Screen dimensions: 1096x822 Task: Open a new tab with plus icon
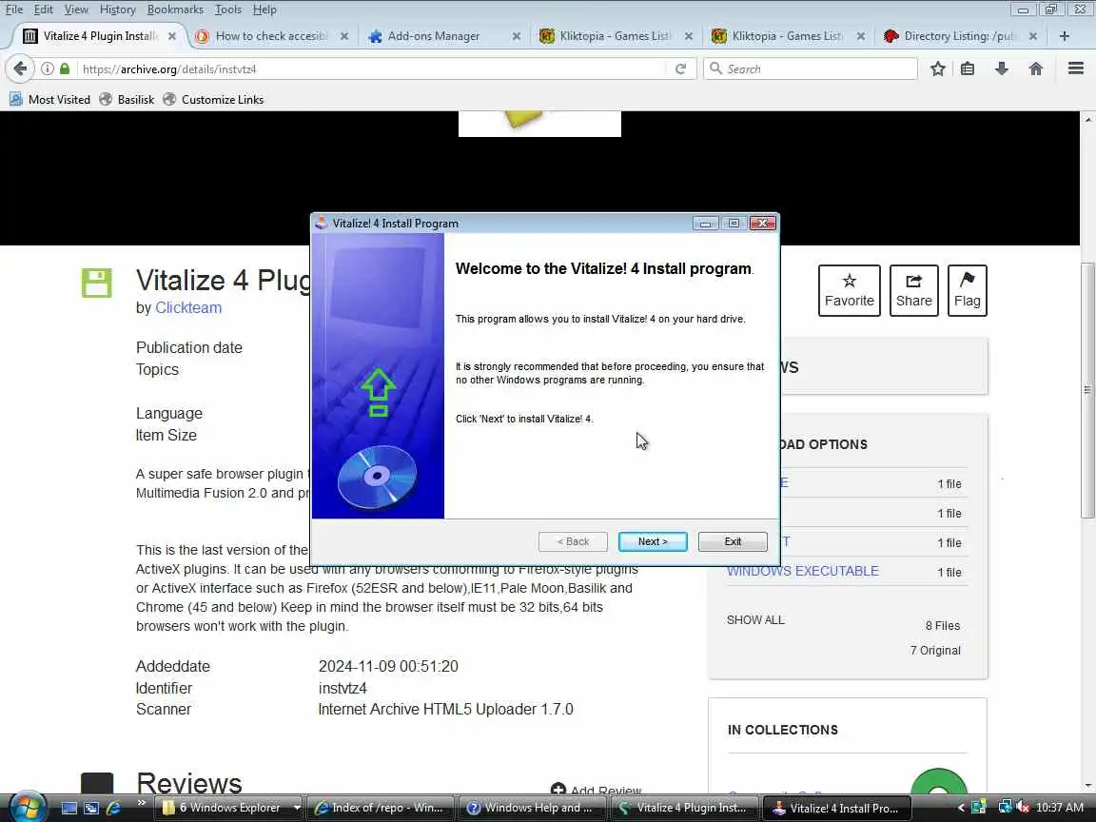(x=1065, y=35)
